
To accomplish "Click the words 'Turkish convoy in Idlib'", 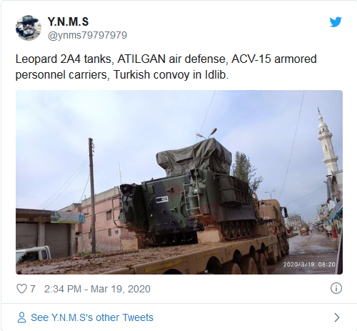I will (171, 74).
